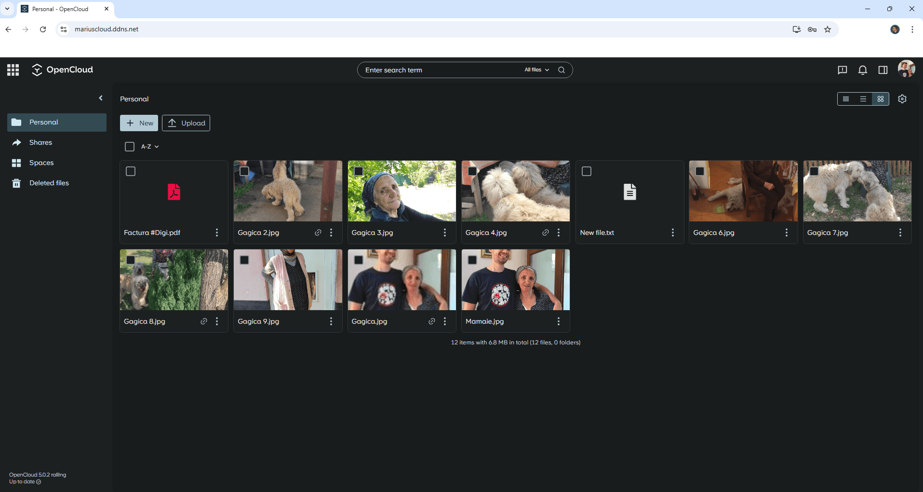The height and width of the screenshot is (492, 923).
Task: Toggle the right sidebar panel icon
Action: (883, 70)
